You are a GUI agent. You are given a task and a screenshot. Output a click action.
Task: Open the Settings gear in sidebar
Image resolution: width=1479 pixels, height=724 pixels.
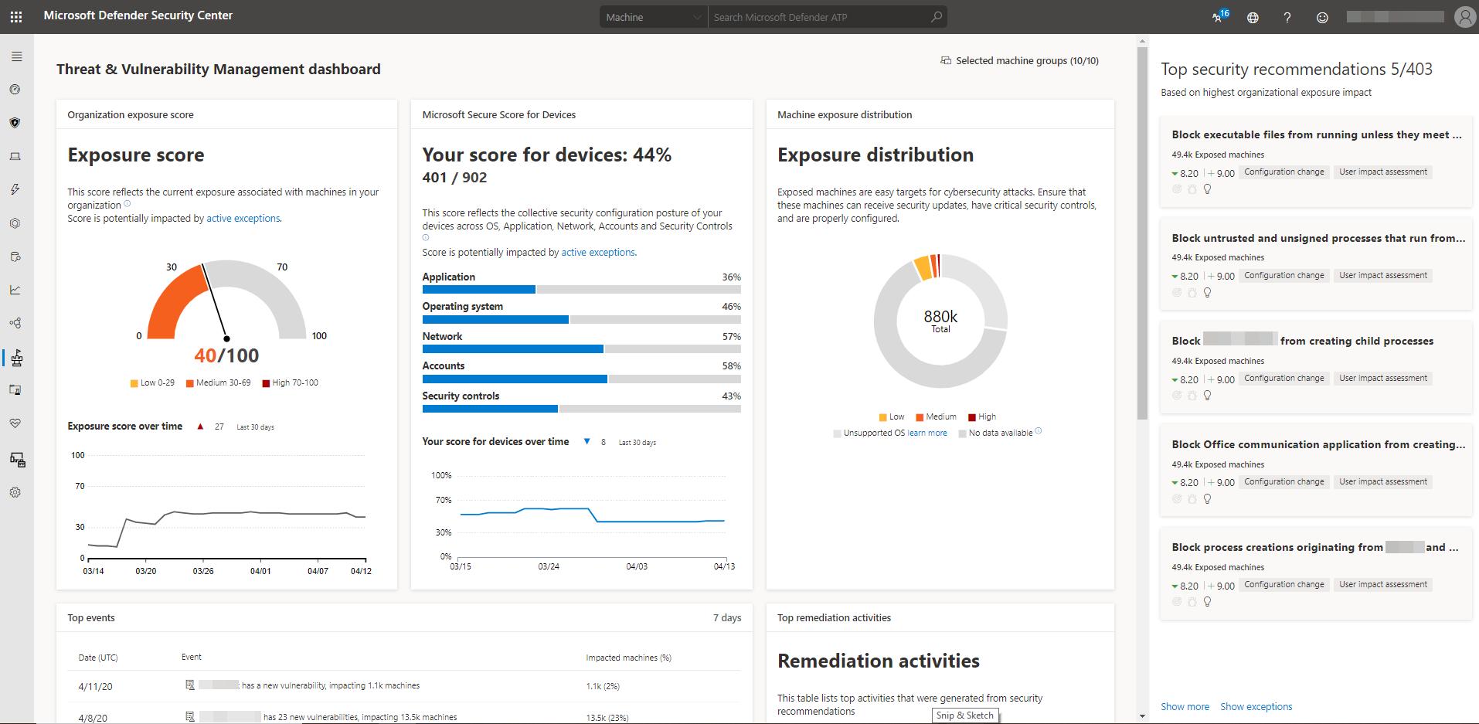tap(15, 492)
